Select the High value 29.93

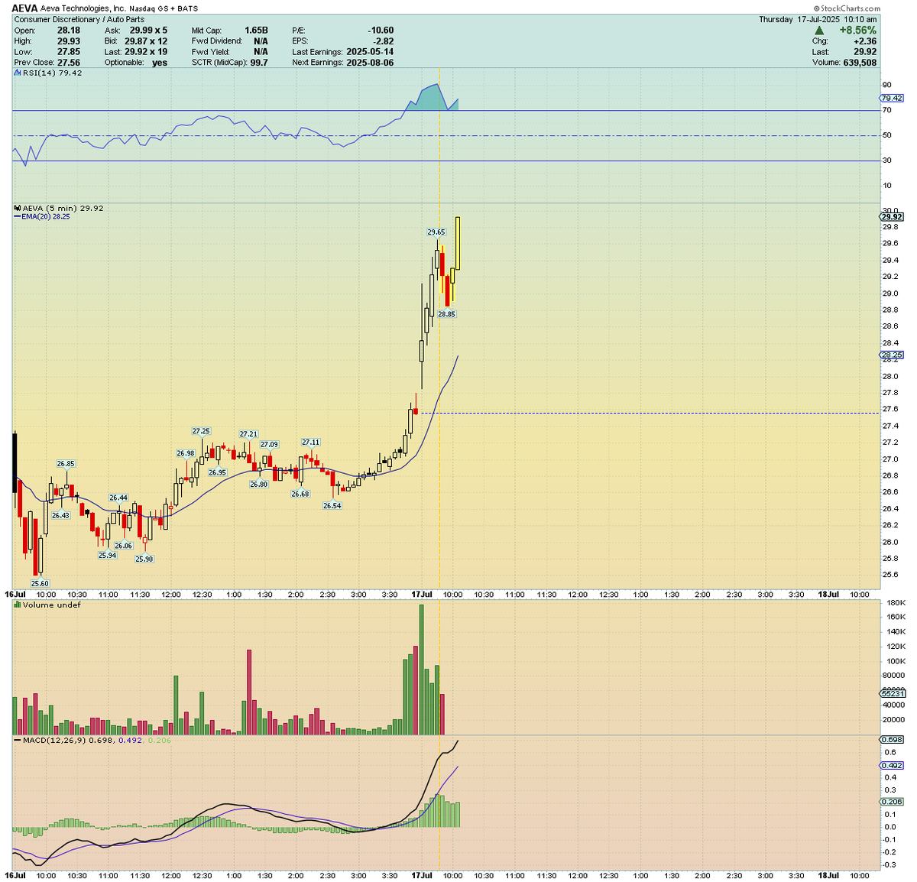[x=69, y=41]
